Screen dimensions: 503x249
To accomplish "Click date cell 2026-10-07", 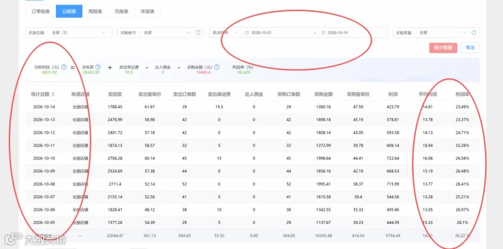I will 44,197.
